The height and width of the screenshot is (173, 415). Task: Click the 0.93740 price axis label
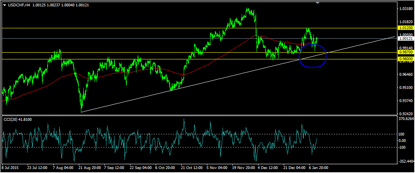(406, 101)
